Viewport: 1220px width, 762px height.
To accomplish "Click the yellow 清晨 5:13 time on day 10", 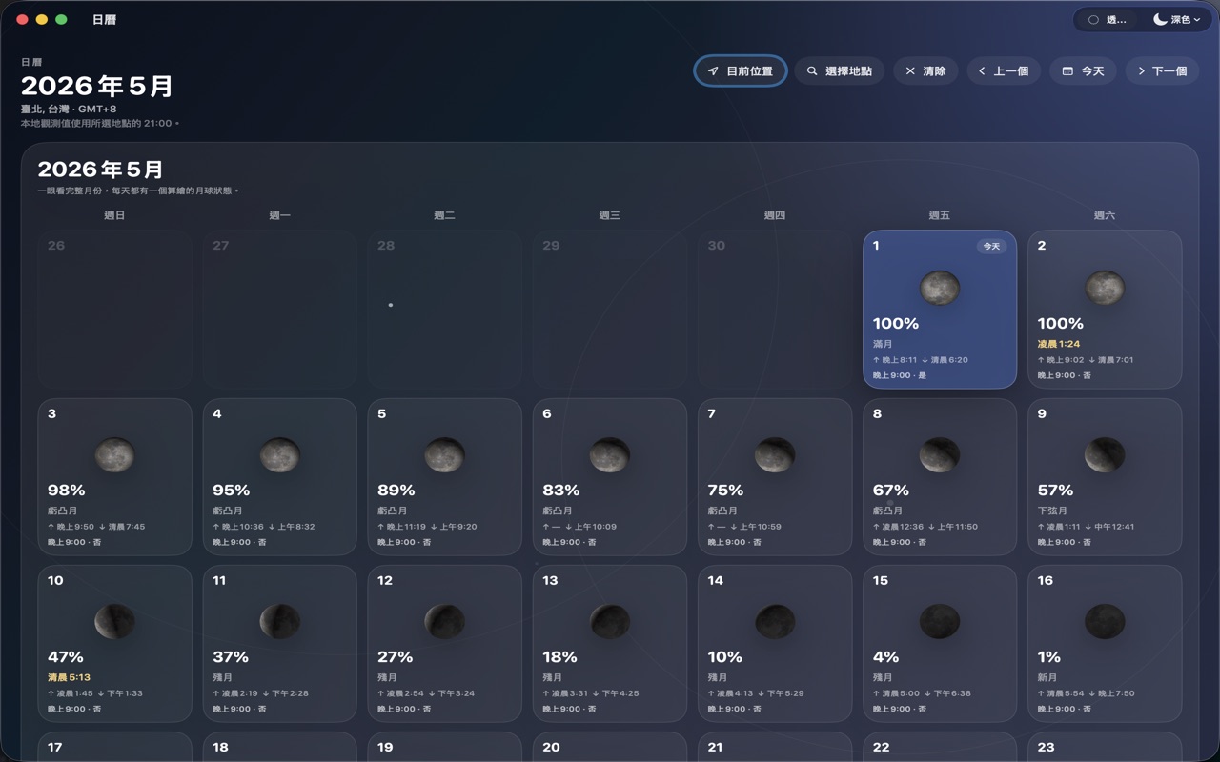I will tap(69, 677).
